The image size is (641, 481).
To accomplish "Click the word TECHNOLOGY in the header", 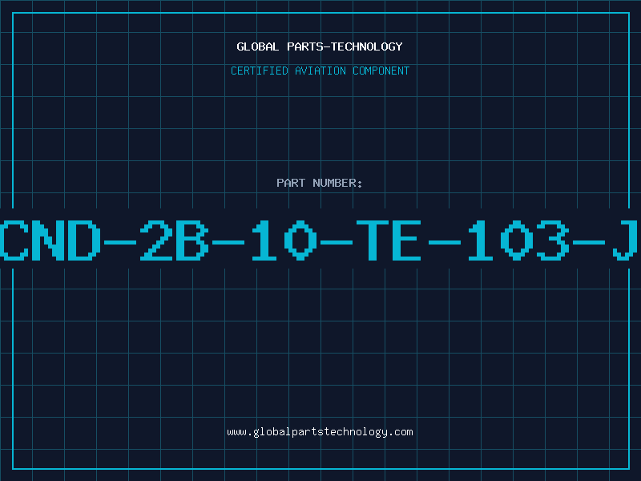I will (x=367, y=46).
